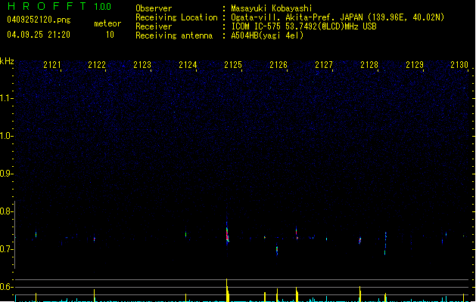Click the meteor echo below 0.7 kHz near 2126
Viewport: 476px width, 302px height.
(277, 250)
